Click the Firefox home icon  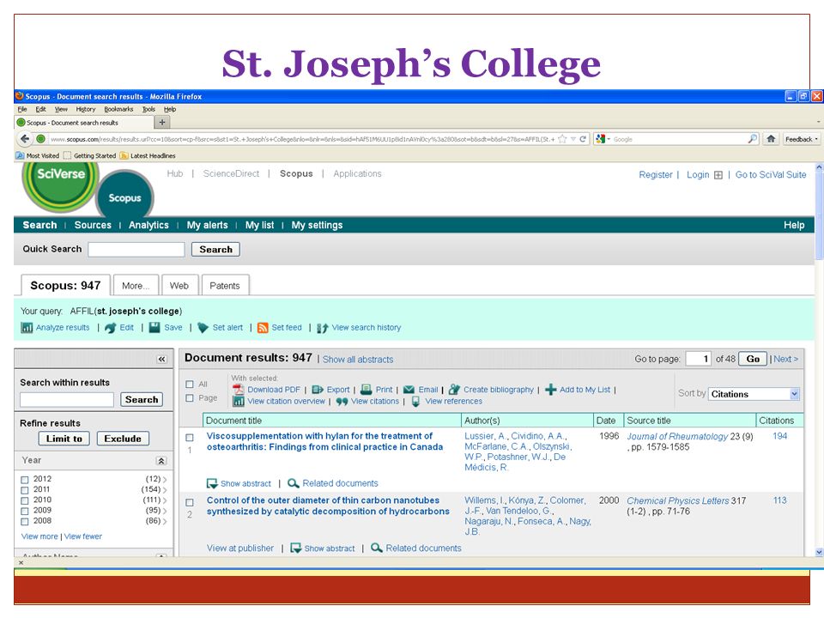(x=771, y=139)
